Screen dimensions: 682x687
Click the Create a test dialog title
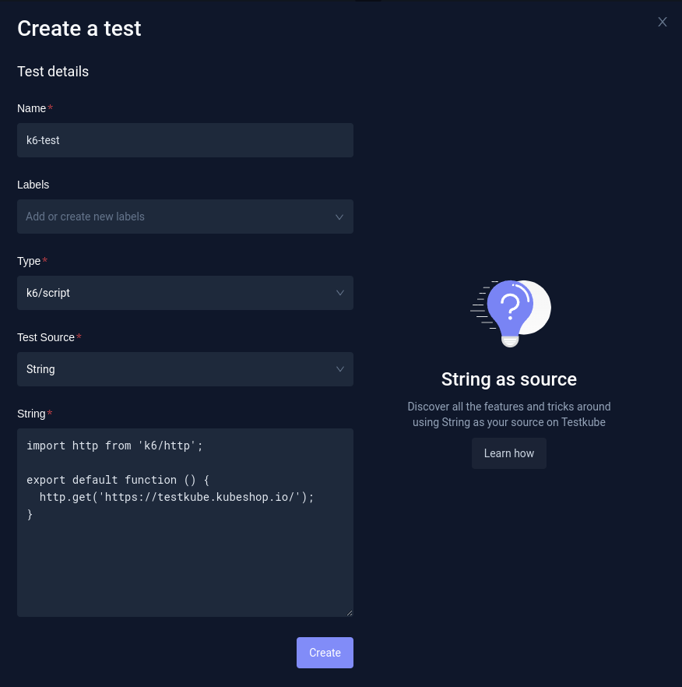click(x=79, y=29)
